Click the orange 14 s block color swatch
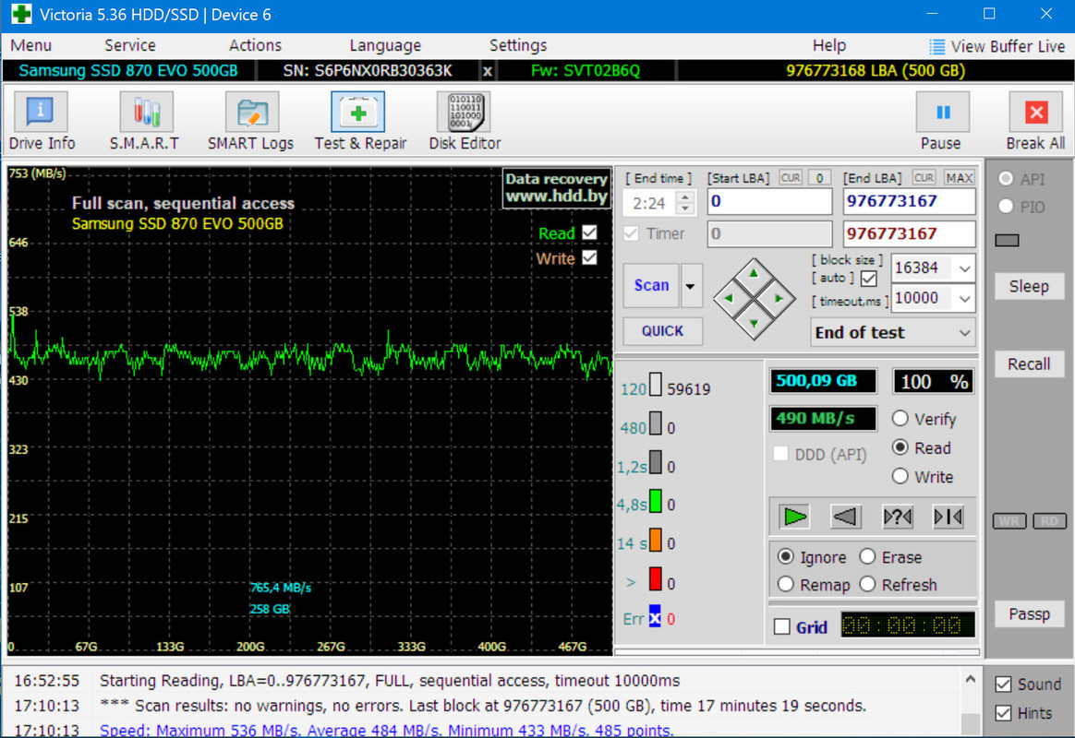Screen dimensions: 1075x738 656,541
